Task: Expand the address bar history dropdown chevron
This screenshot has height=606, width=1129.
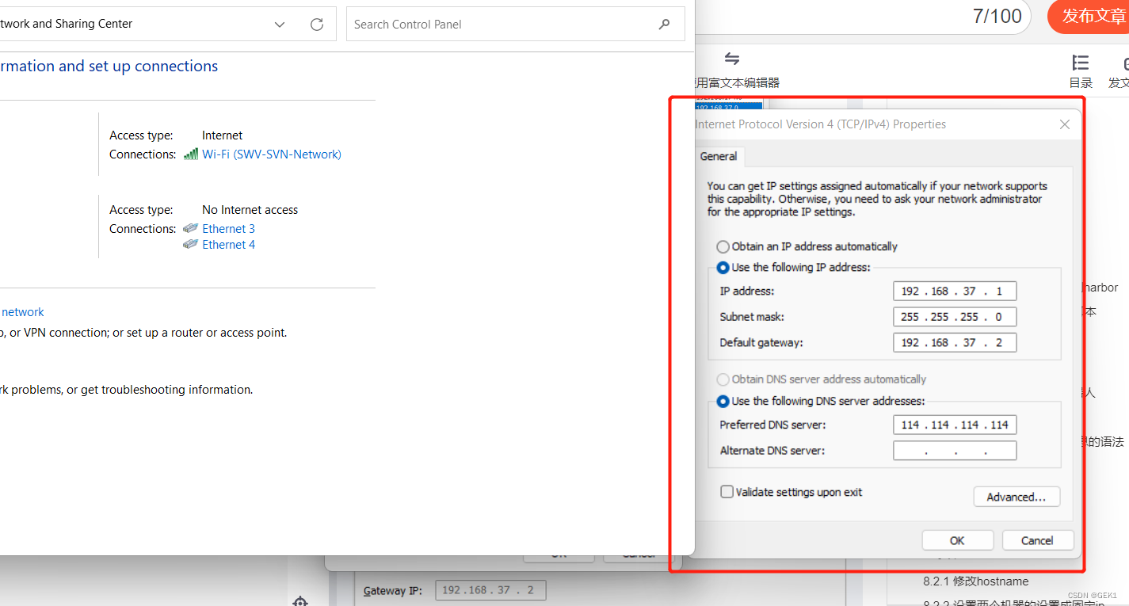Action: pos(280,25)
